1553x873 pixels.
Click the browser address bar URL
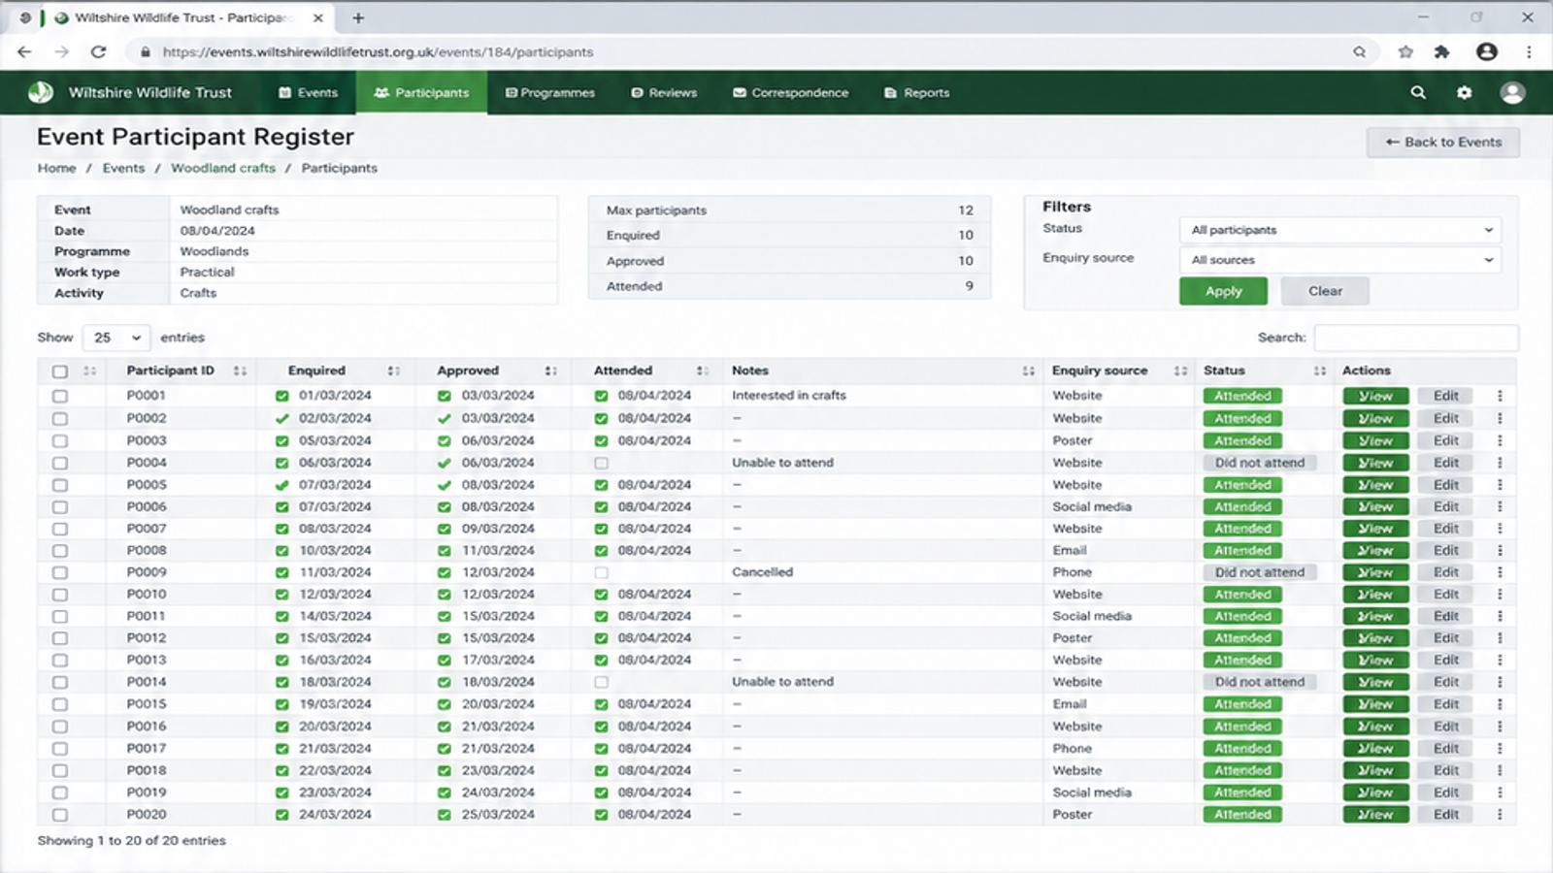[378, 52]
